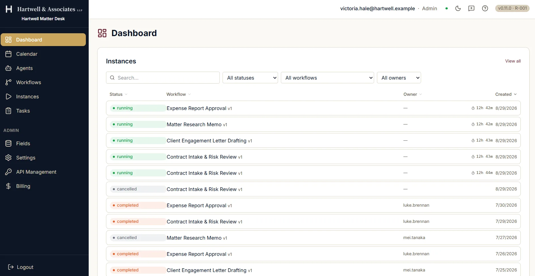Click the Dashboard grid icon in sidebar

tap(9, 40)
